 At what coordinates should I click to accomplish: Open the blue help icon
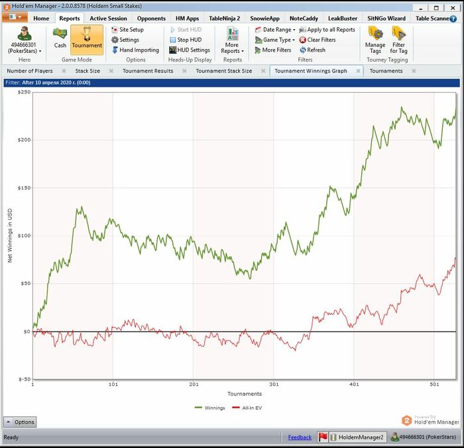pyautogui.click(x=453, y=19)
